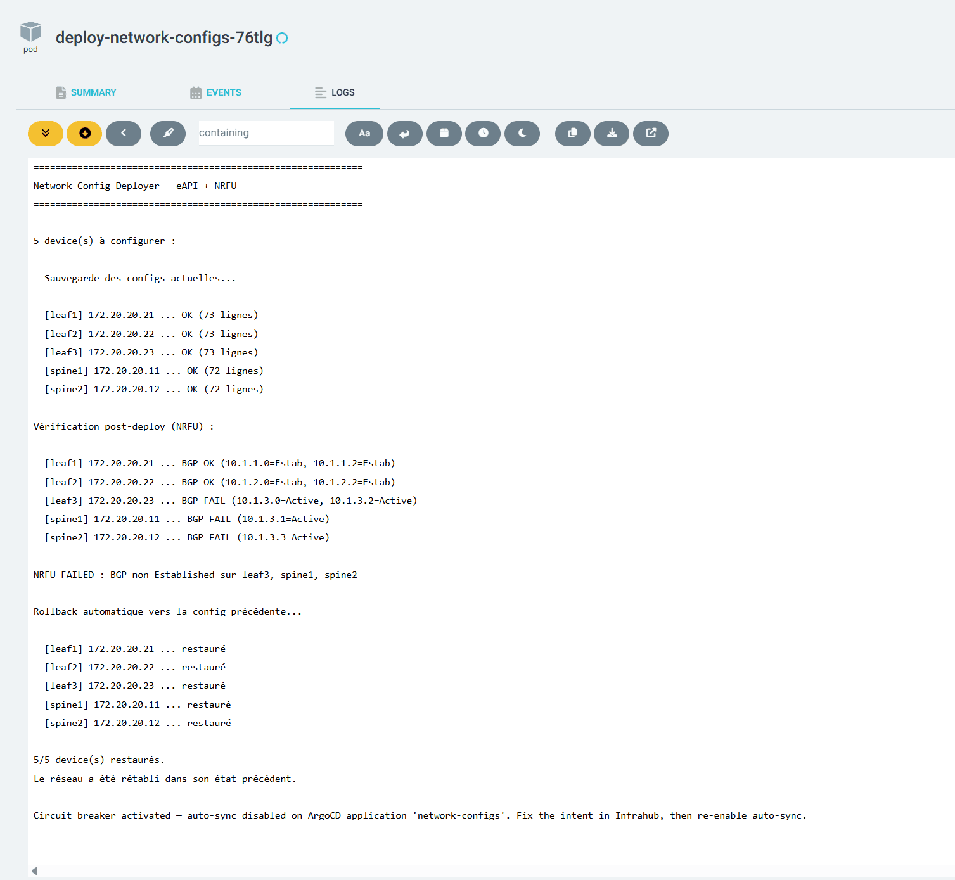955x880 pixels.
Task: Click the pod icon beside the title
Action: (x=30, y=32)
